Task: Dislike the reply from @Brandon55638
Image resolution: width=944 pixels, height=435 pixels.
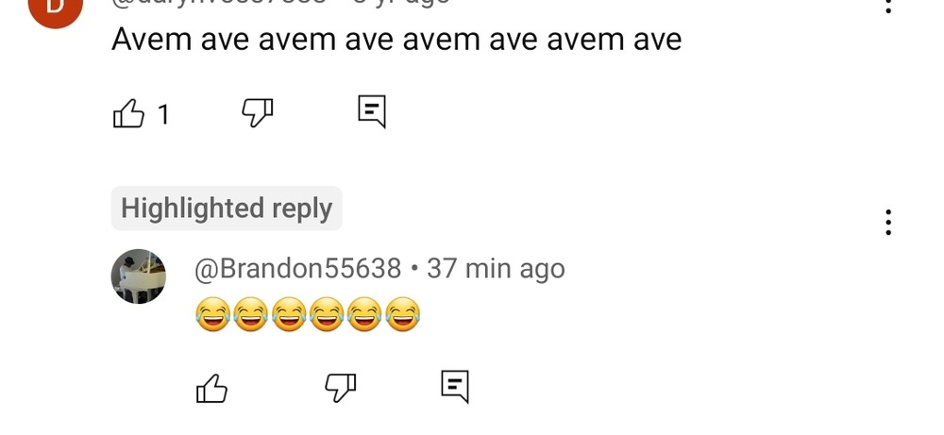Action: (341, 388)
